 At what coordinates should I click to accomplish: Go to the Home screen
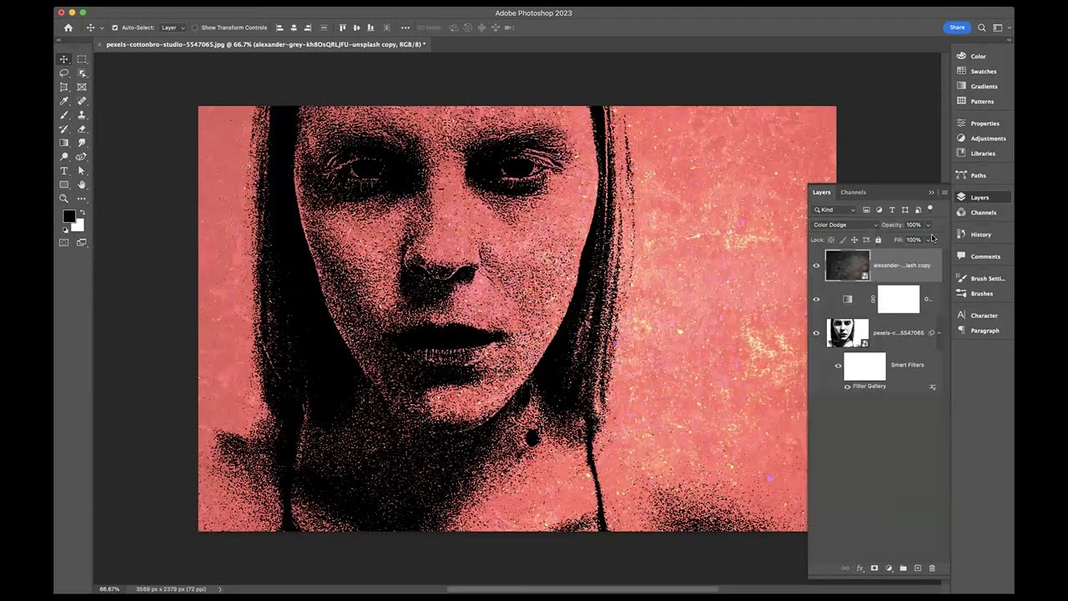(x=68, y=28)
